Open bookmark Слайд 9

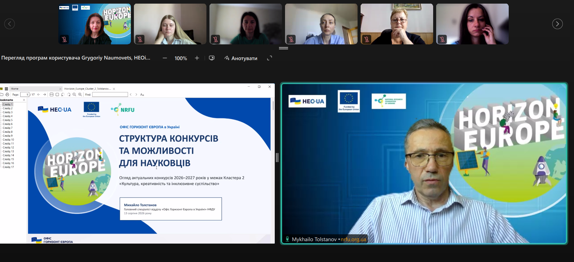coord(8,136)
